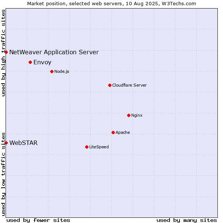Select the 'Node.js' label text

pos(62,71)
